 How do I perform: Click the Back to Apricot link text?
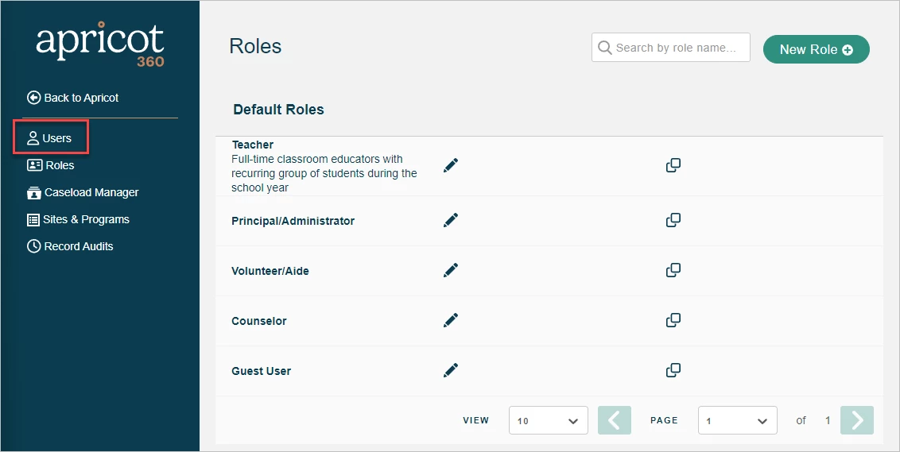[x=81, y=98]
